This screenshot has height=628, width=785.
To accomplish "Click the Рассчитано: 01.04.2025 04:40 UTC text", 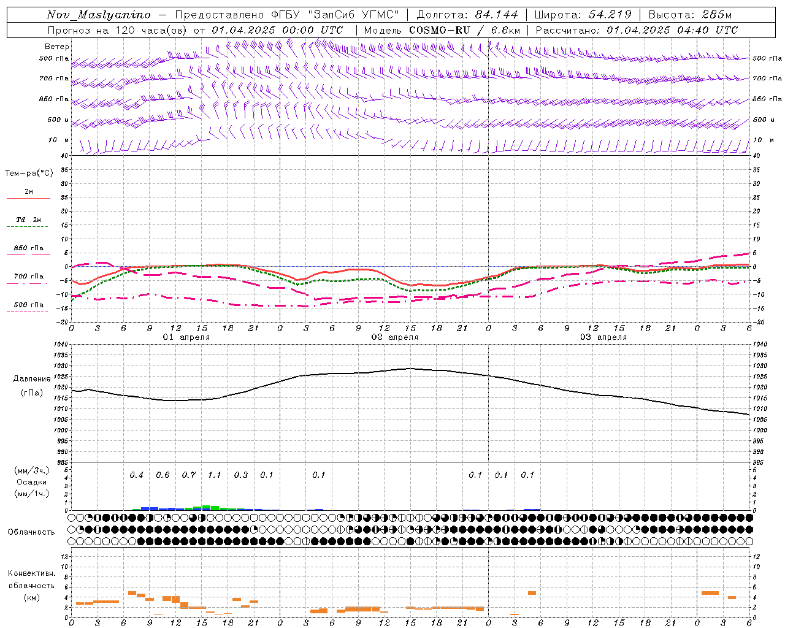I will (x=637, y=30).
